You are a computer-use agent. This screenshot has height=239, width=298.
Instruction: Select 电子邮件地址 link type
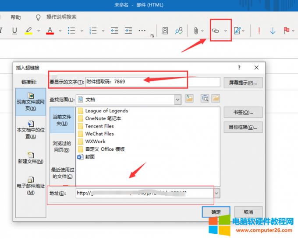pos(31,186)
